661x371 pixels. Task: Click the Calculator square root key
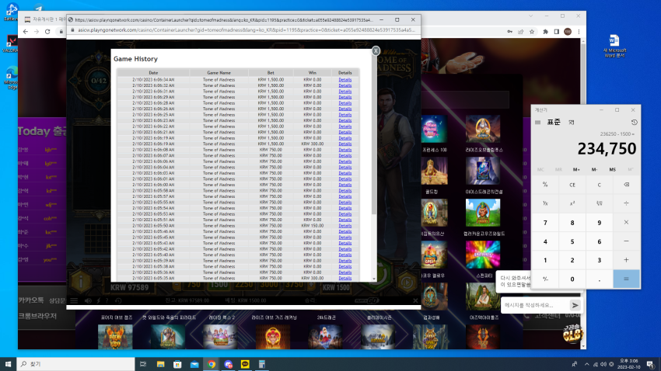pos(599,203)
